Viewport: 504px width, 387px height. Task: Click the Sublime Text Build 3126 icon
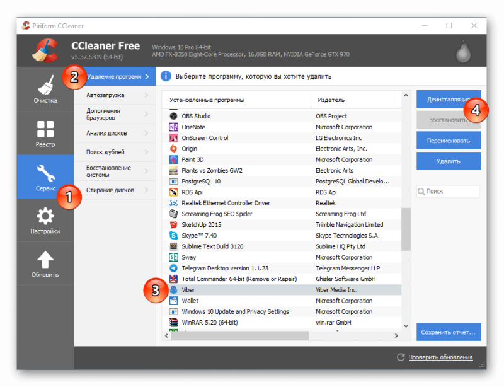pos(173,246)
